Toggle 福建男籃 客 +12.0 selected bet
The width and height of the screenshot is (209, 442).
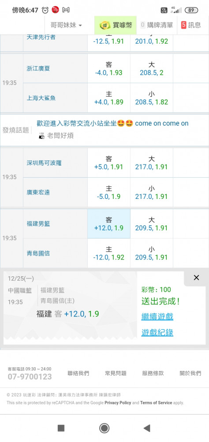tap(109, 224)
